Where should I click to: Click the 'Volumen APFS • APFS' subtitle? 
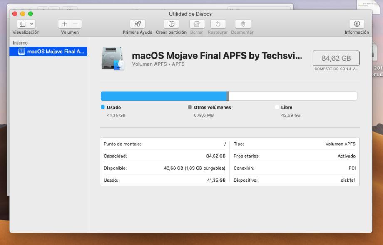[158, 64]
